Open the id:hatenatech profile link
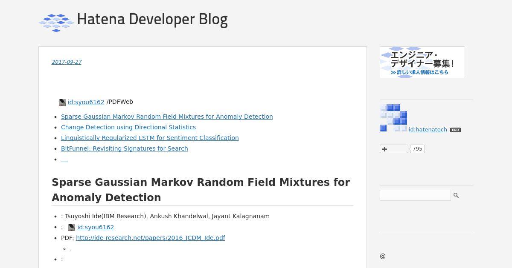This screenshot has width=512, height=268. point(428,130)
